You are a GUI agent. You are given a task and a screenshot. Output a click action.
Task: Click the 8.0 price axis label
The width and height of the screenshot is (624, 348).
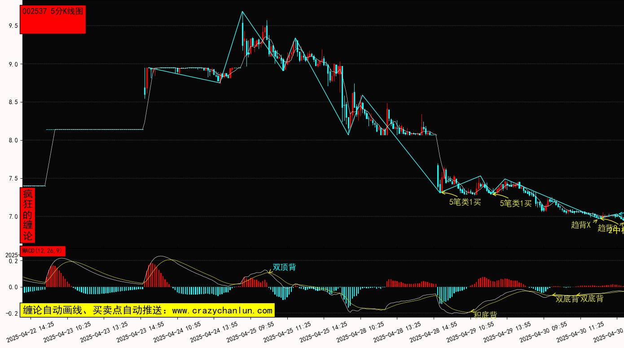(x=13, y=141)
